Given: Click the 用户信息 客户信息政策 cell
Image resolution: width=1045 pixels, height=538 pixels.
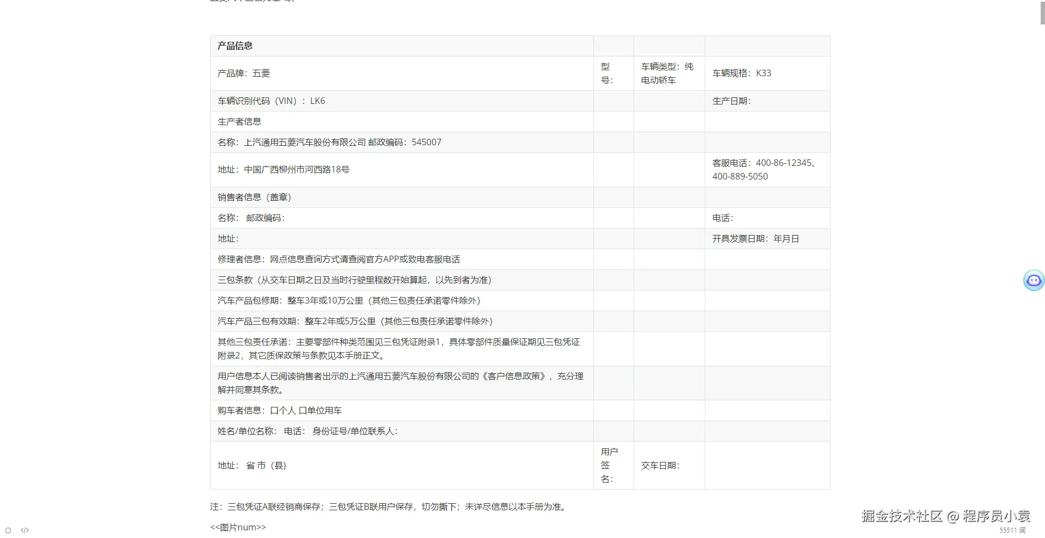Looking at the screenshot, I should click(x=402, y=383).
